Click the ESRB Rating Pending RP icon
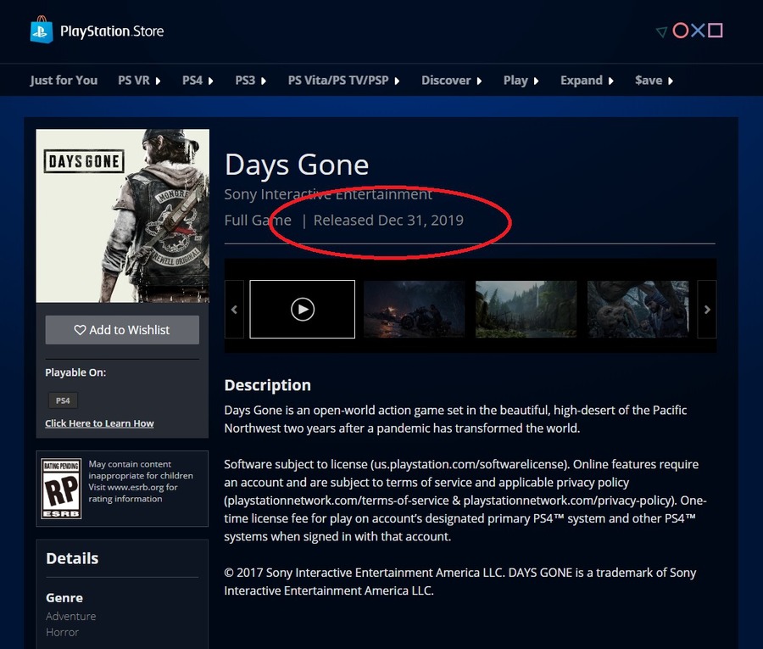The width and height of the screenshot is (763, 649). [61, 489]
